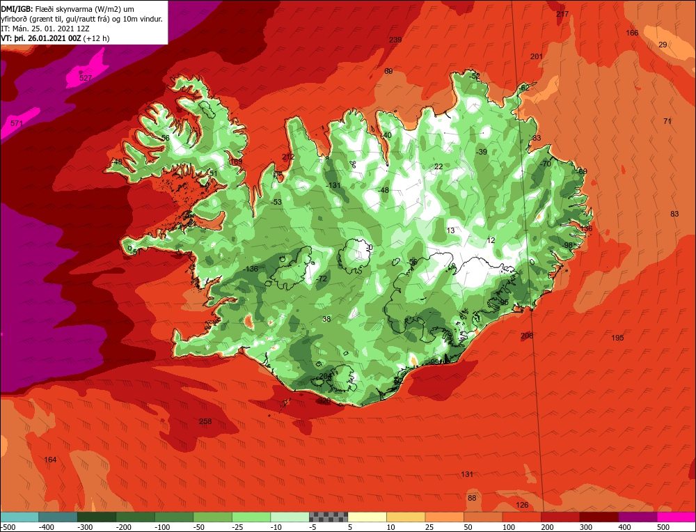Image resolution: width=696 pixels, height=532 pixels.
Task: Select the -50 medium green legend swatch
Action: 212,517
